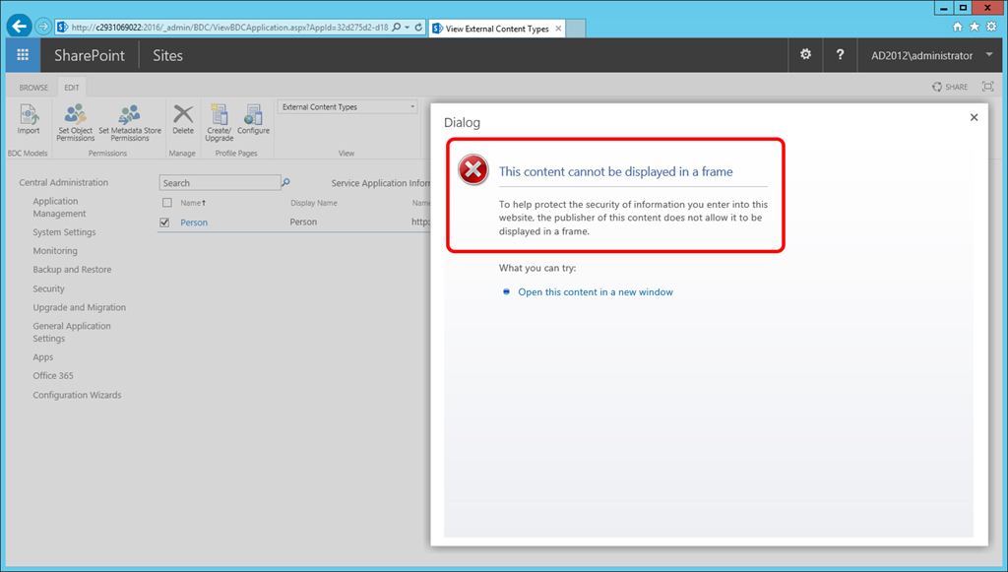
Task: Select Create/Upgrade profile pages icon
Action: click(x=219, y=116)
